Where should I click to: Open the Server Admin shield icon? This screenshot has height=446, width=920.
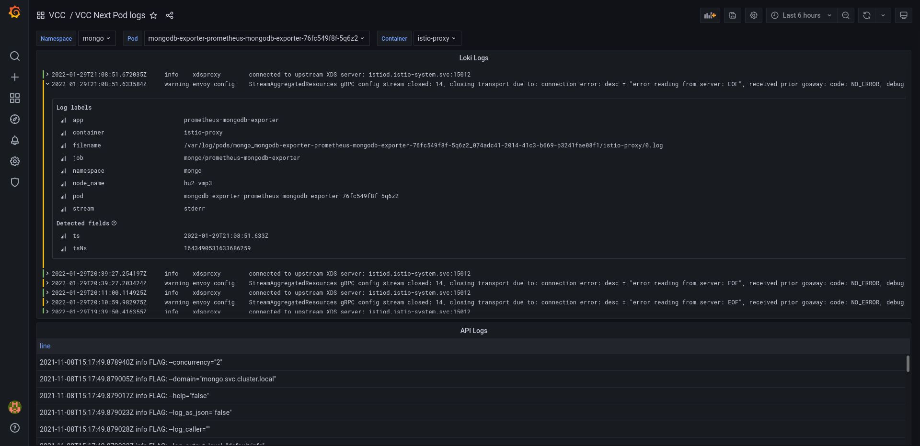(x=15, y=182)
